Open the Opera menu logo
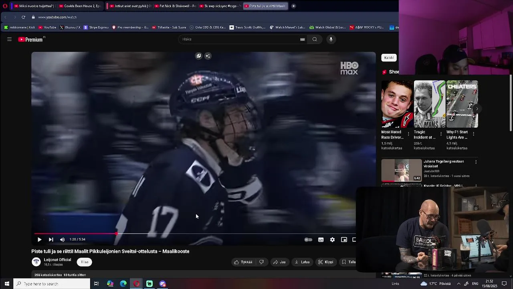Screen dimensions: 513x289 [5, 6]
